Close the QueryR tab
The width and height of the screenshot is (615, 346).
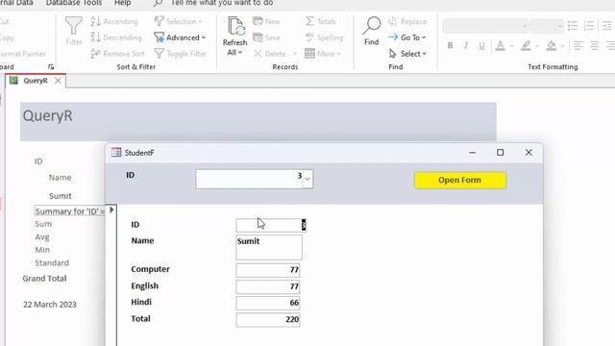tap(58, 81)
